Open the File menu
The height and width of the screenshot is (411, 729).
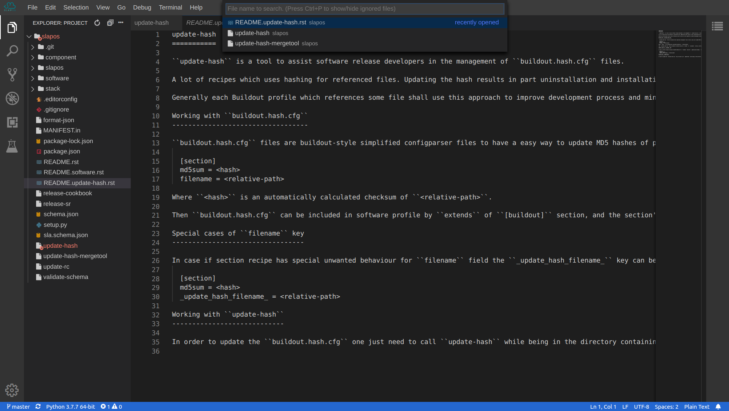tap(33, 7)
